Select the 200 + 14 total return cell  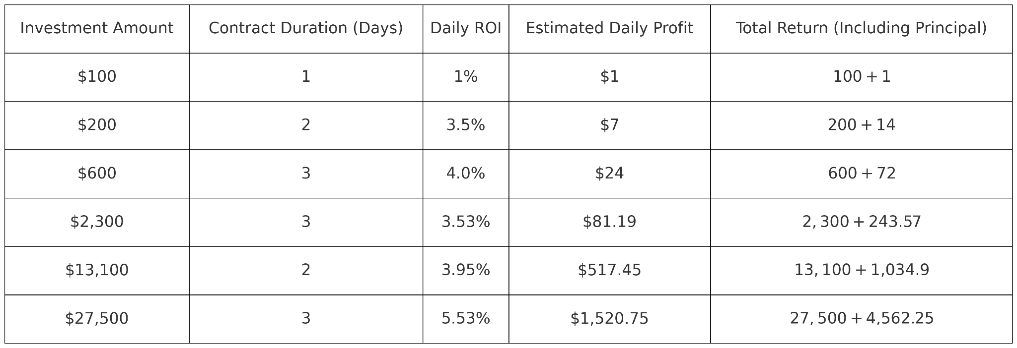[861, 125]
